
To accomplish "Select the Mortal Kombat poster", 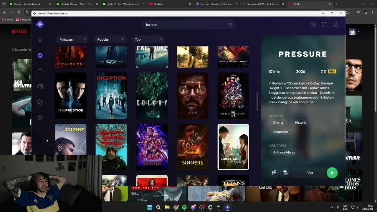I will click(x=233, y=96).
